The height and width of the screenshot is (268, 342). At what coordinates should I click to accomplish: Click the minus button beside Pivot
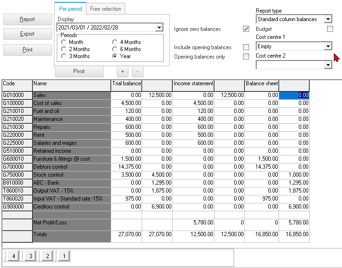(x=137, y=72)
